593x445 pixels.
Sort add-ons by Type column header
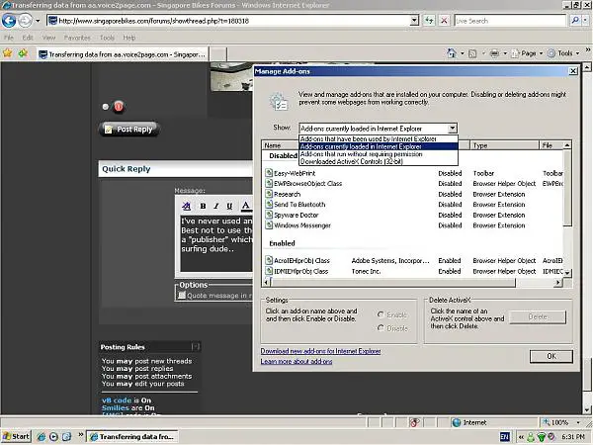pos(504,145)
